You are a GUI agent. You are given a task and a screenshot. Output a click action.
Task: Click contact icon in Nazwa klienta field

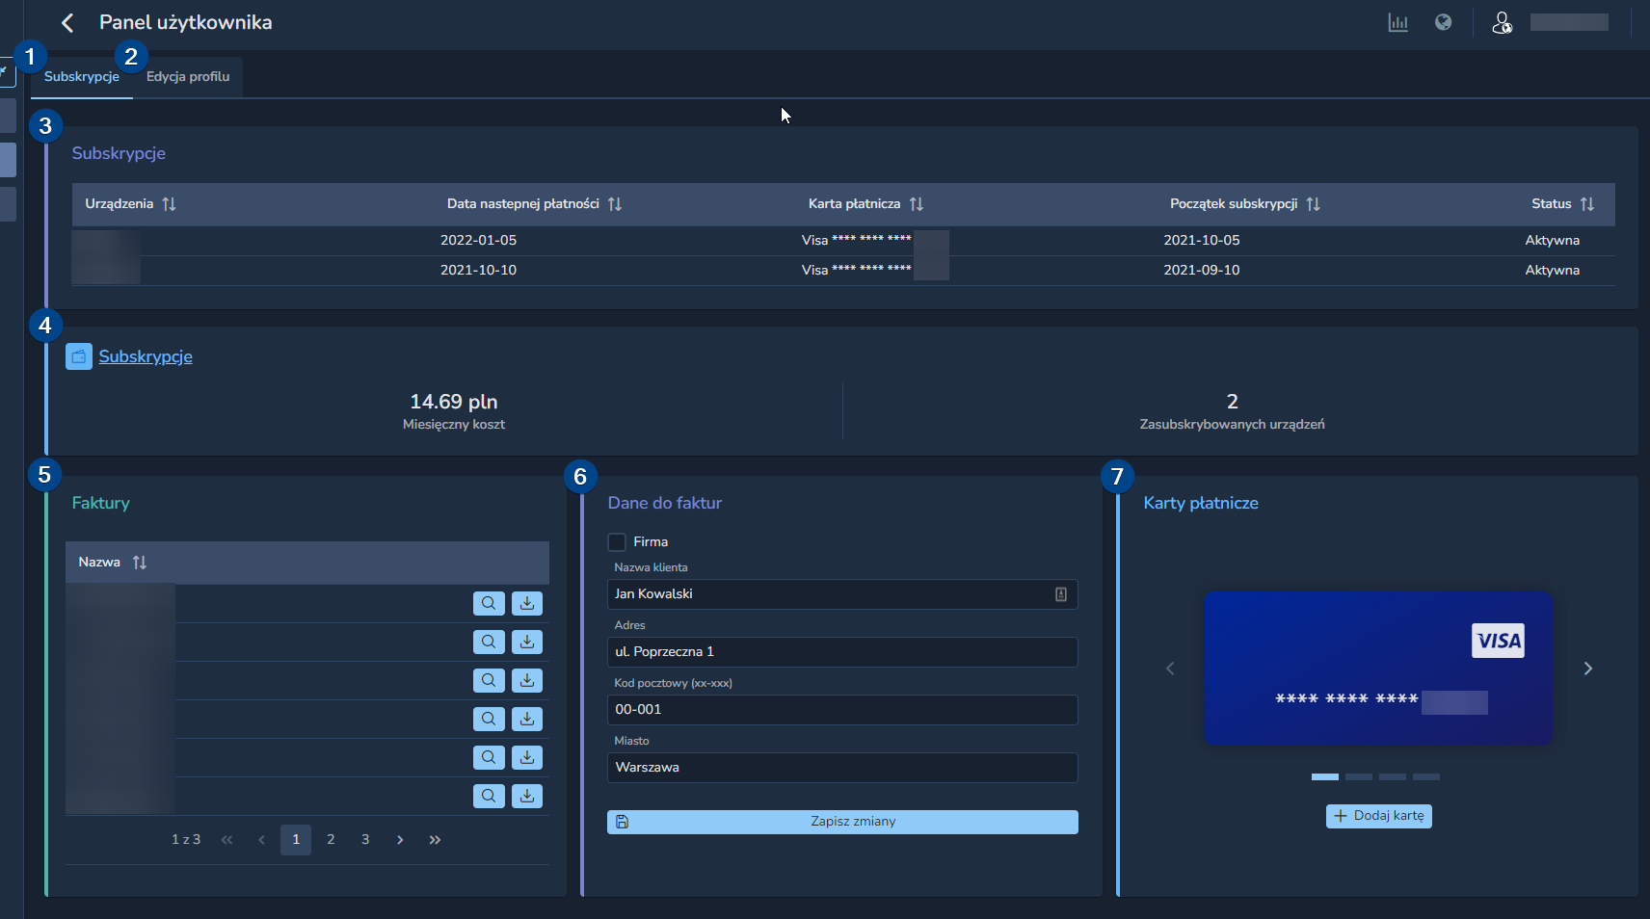1060,594
